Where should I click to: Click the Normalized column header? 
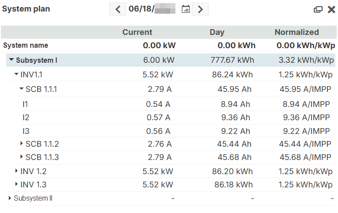coord(296,32)
